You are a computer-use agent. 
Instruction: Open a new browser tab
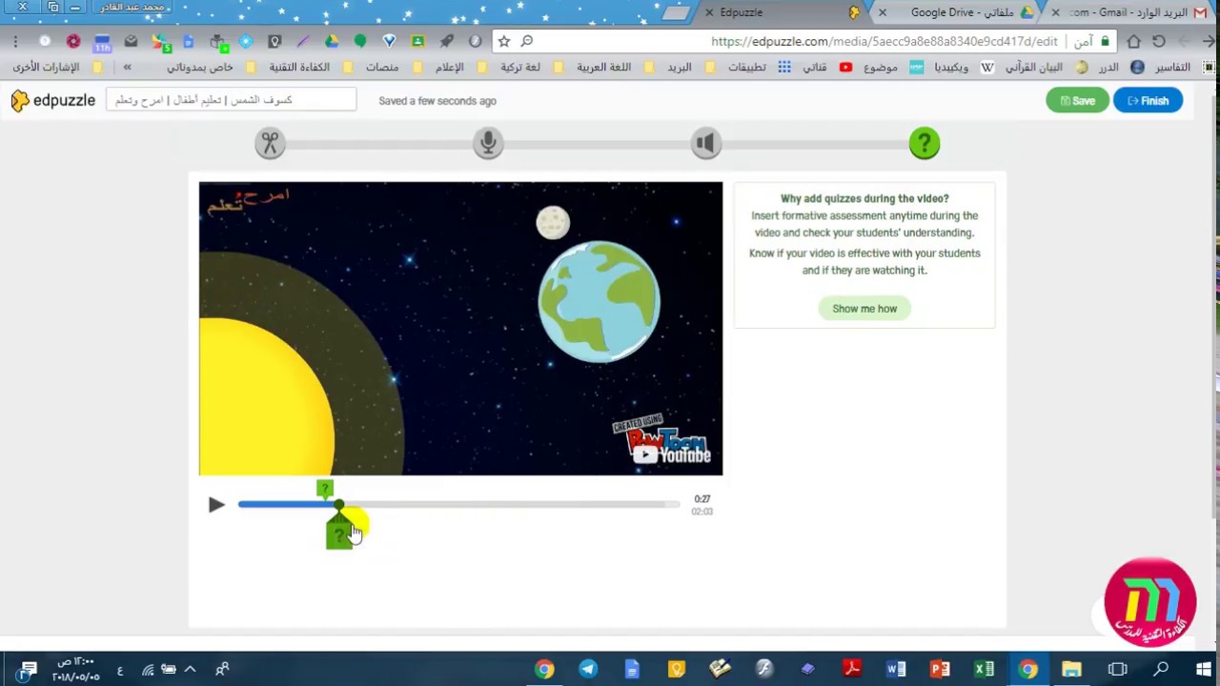click(x=676, y=12)
